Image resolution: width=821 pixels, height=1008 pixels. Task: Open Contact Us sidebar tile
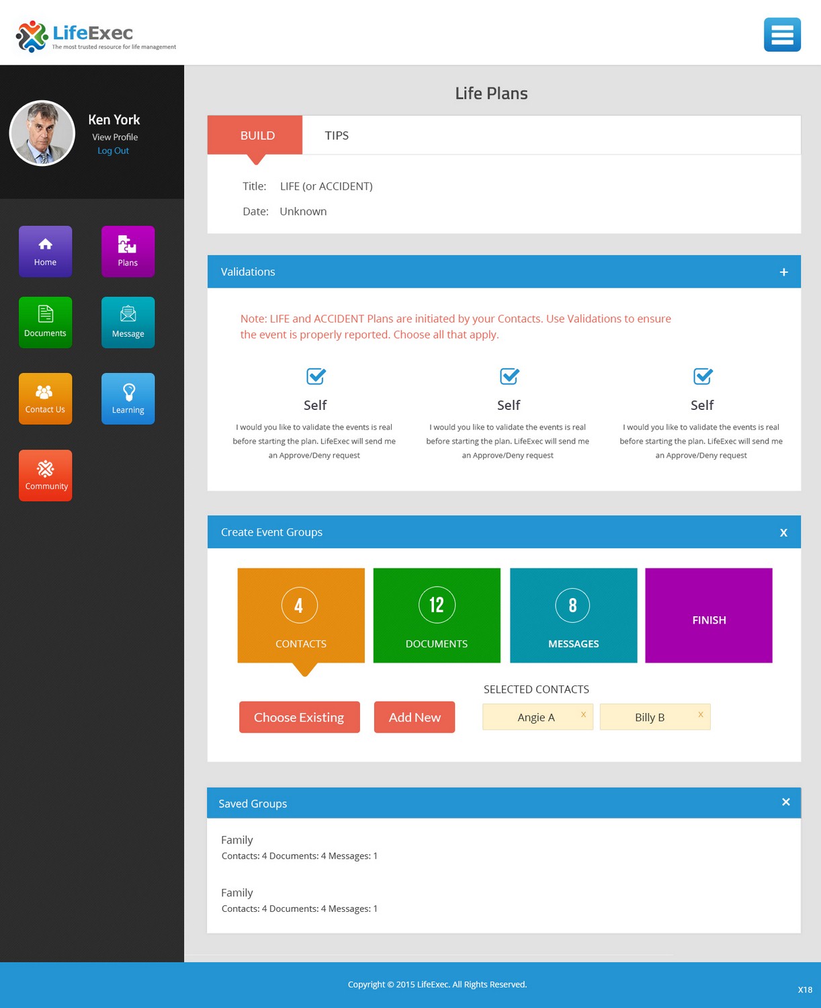45,398
